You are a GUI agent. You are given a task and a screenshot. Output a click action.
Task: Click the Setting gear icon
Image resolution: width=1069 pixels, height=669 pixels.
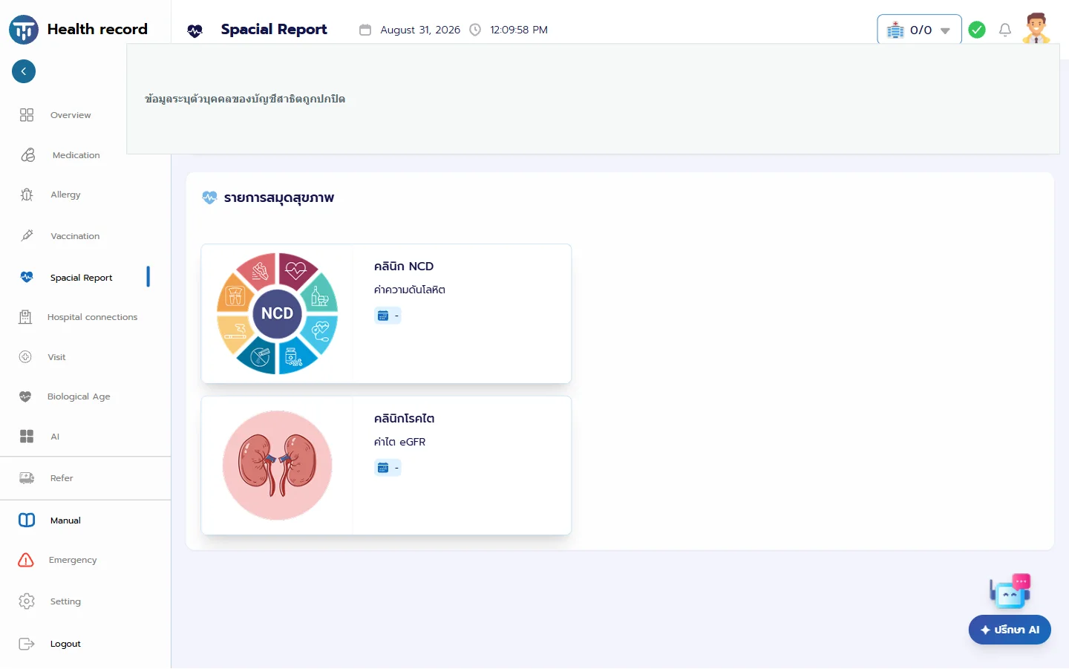point(27,601)
